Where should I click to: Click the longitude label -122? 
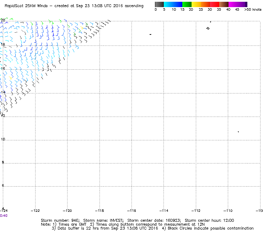pyautogui.click(x=35, y=211)
